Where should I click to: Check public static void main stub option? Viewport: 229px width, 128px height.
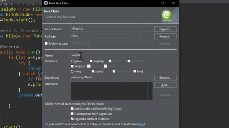tap(72, 108)
